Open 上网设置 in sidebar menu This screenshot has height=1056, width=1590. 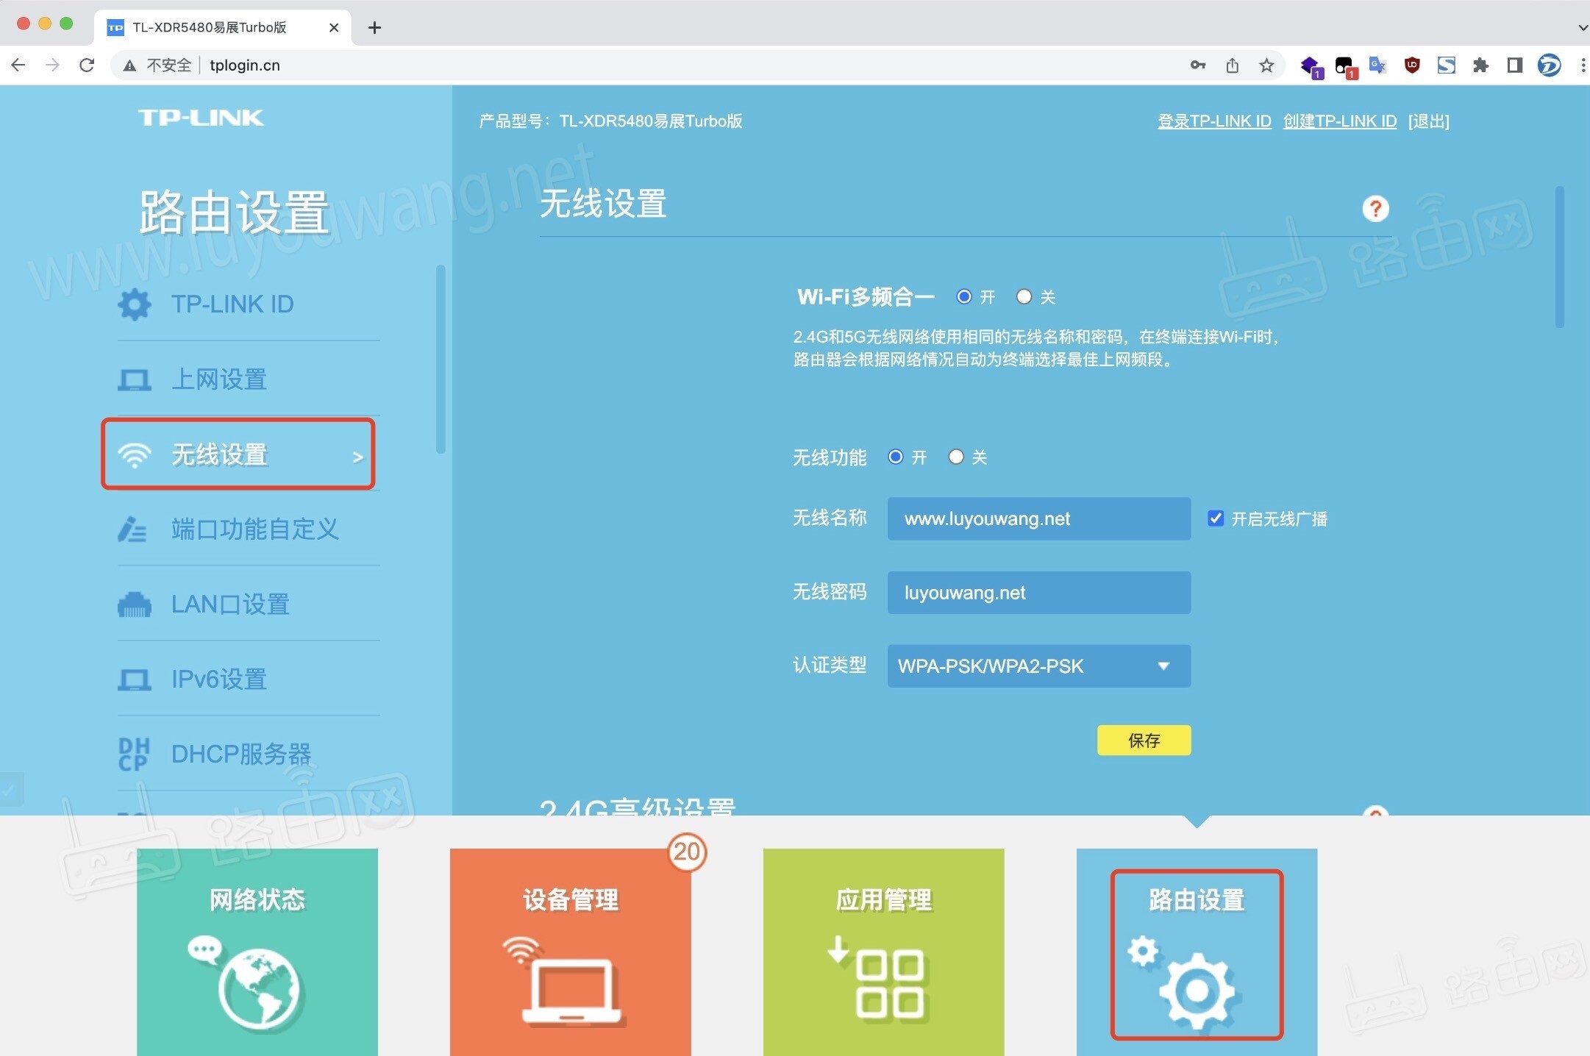pos(219,379)
